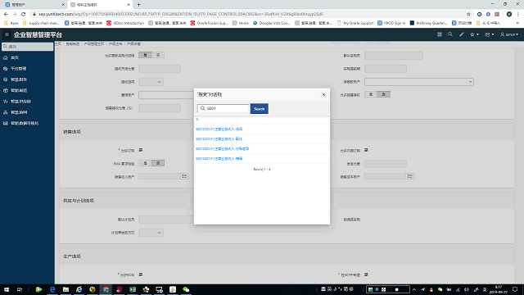Open File Explorer from the taskbar
The image size is (524, 295).
[x=65, y=289]
